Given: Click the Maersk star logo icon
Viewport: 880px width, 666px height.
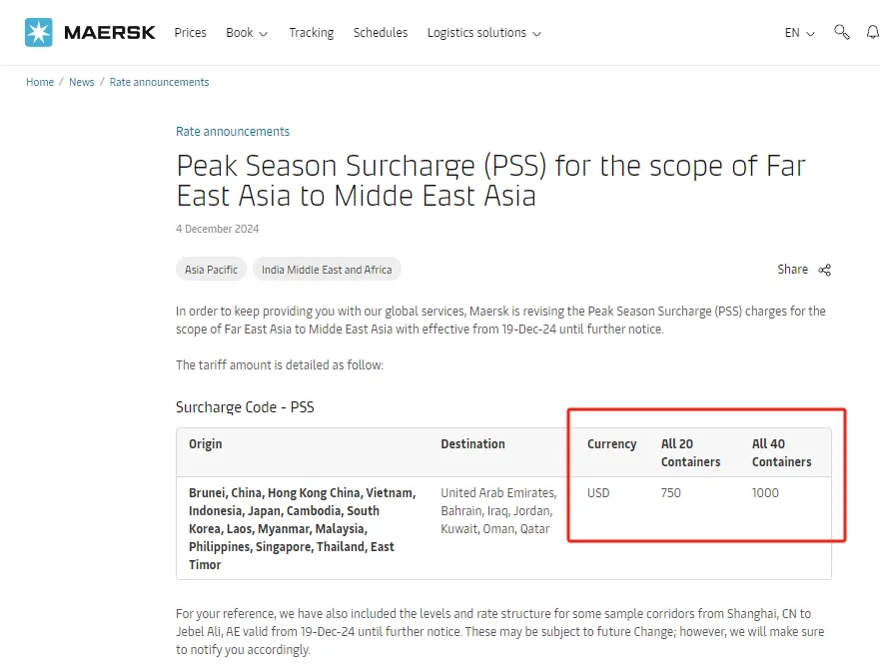Looking at the screenshot, I should pyautogui.click(x=39, y=33).
